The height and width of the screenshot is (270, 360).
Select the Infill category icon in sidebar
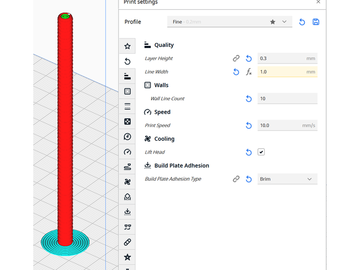pos(127,121)
